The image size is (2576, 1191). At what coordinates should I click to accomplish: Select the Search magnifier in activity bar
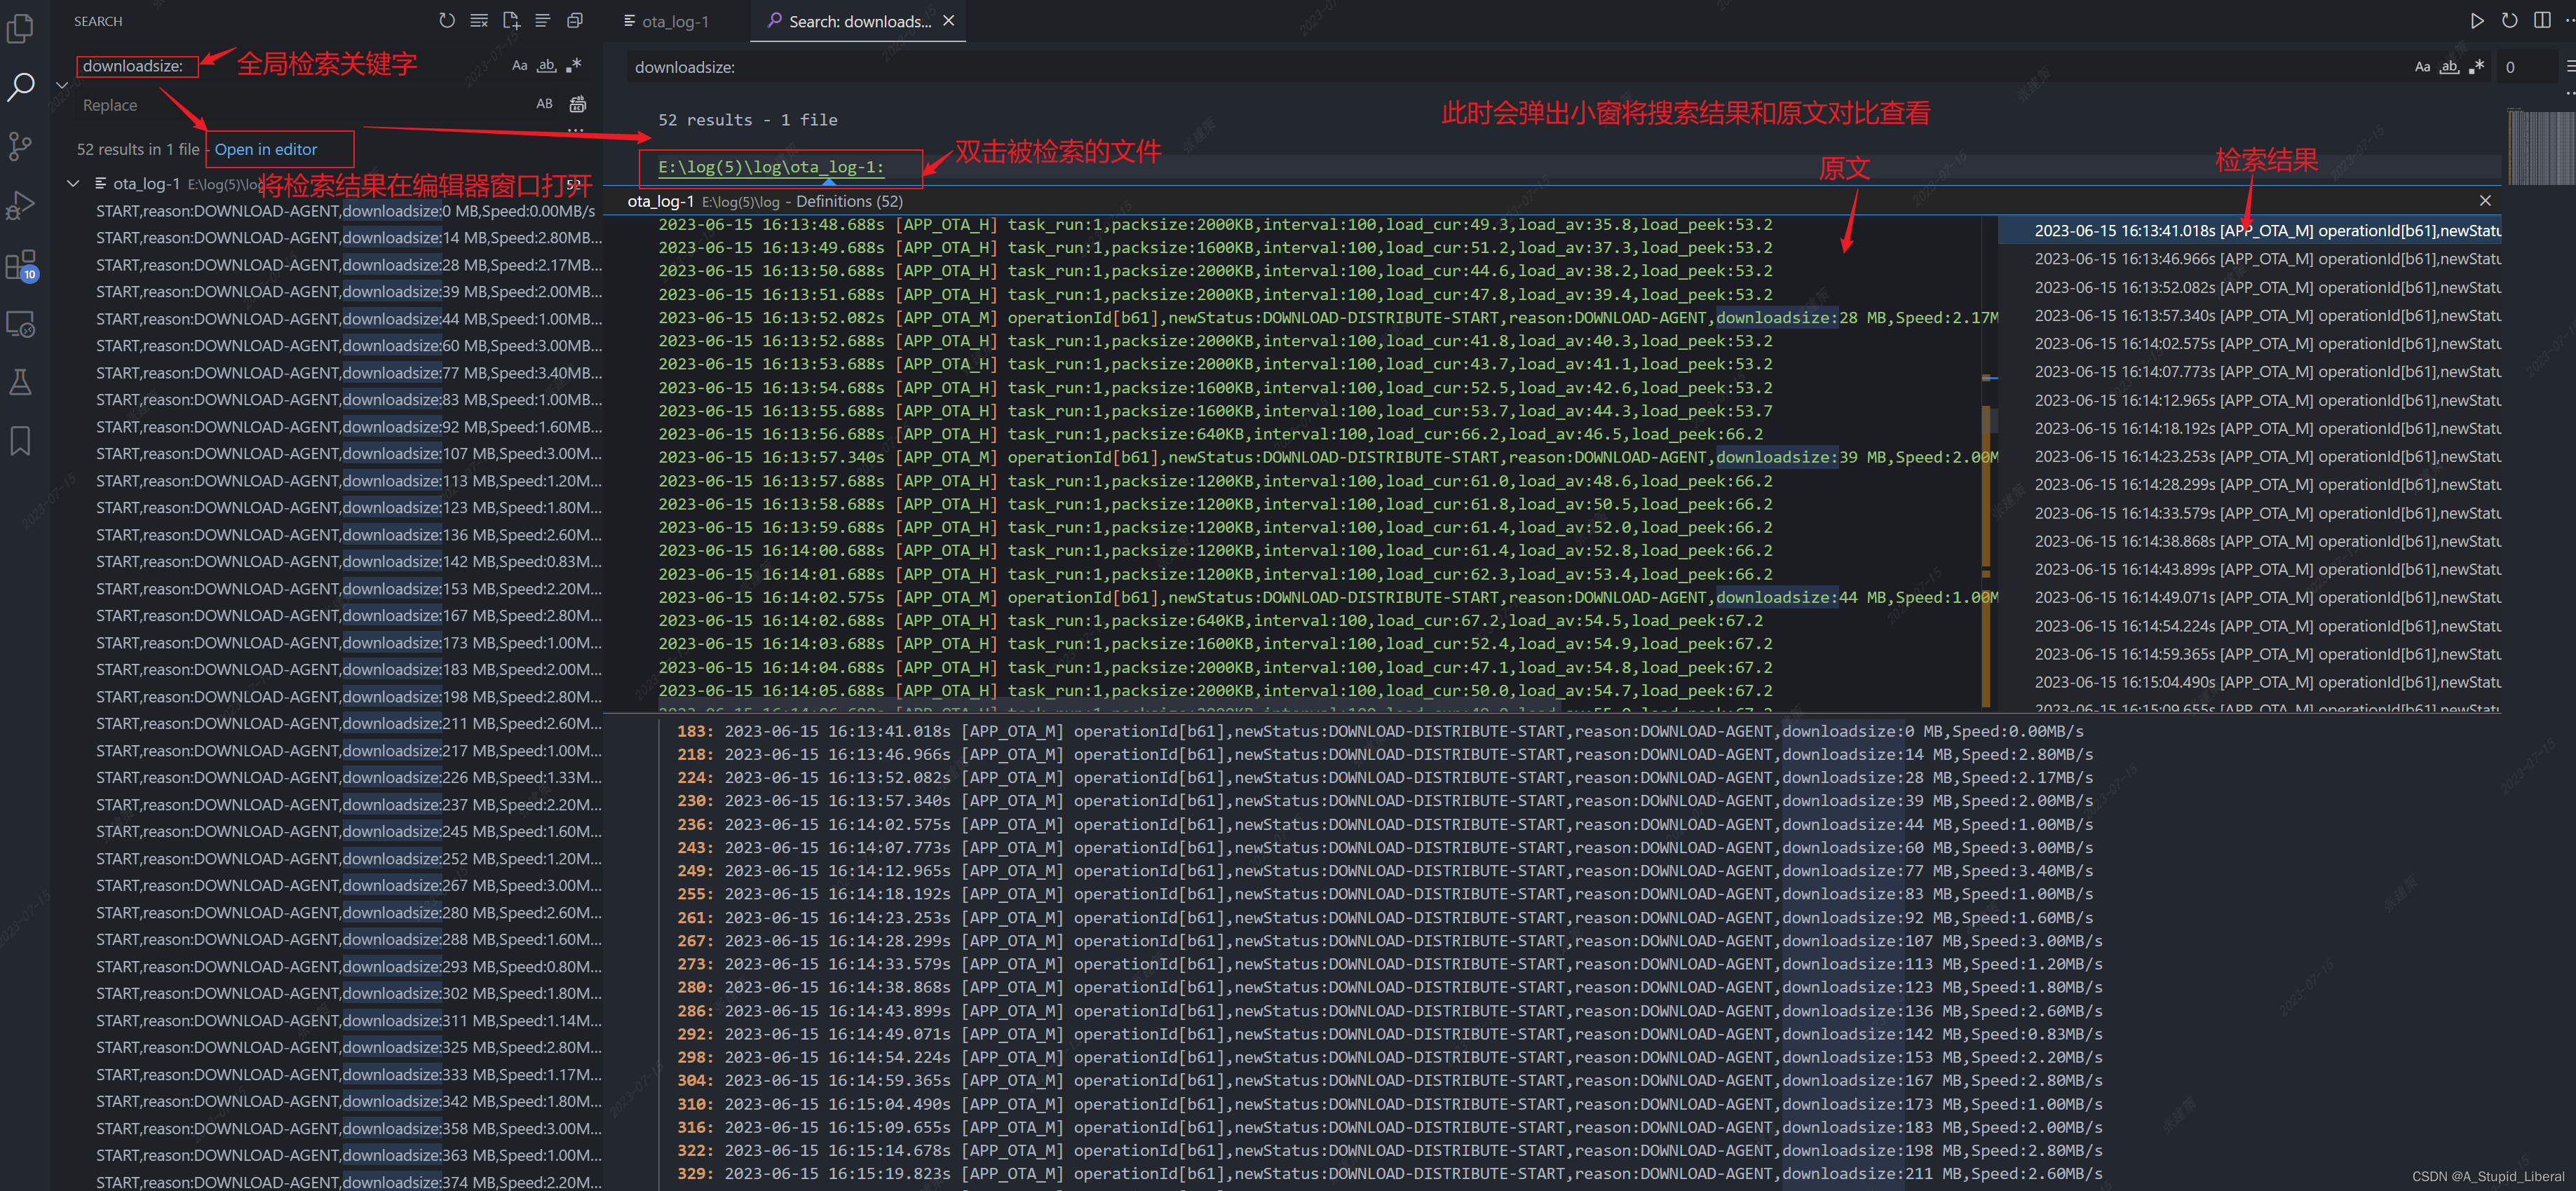point(20,87)
